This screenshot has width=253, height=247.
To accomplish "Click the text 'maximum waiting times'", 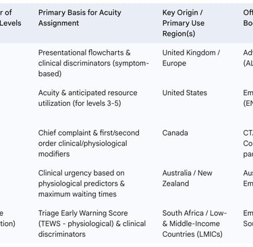I will click(x=78, y=194).
